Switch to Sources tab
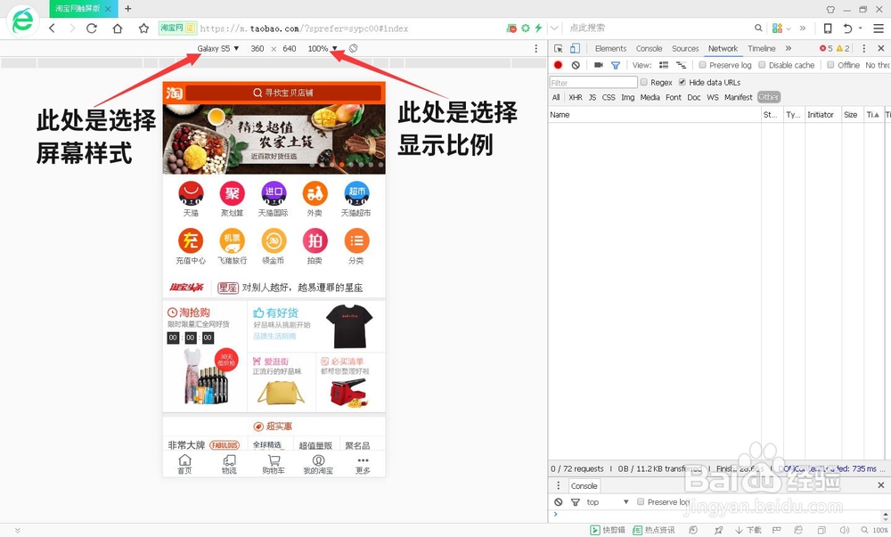This screenshot has height=537, width=891. (685, 48)
